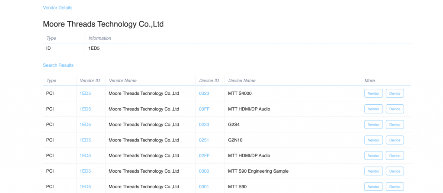Viewport: 443px width, 193px height.
Task: Click PCI type cell in the 0300 row
Action: pyautogui.click(x=50, y=171)
